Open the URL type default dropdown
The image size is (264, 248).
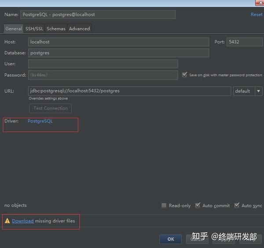pyautogui.click(x=248, y=91)
